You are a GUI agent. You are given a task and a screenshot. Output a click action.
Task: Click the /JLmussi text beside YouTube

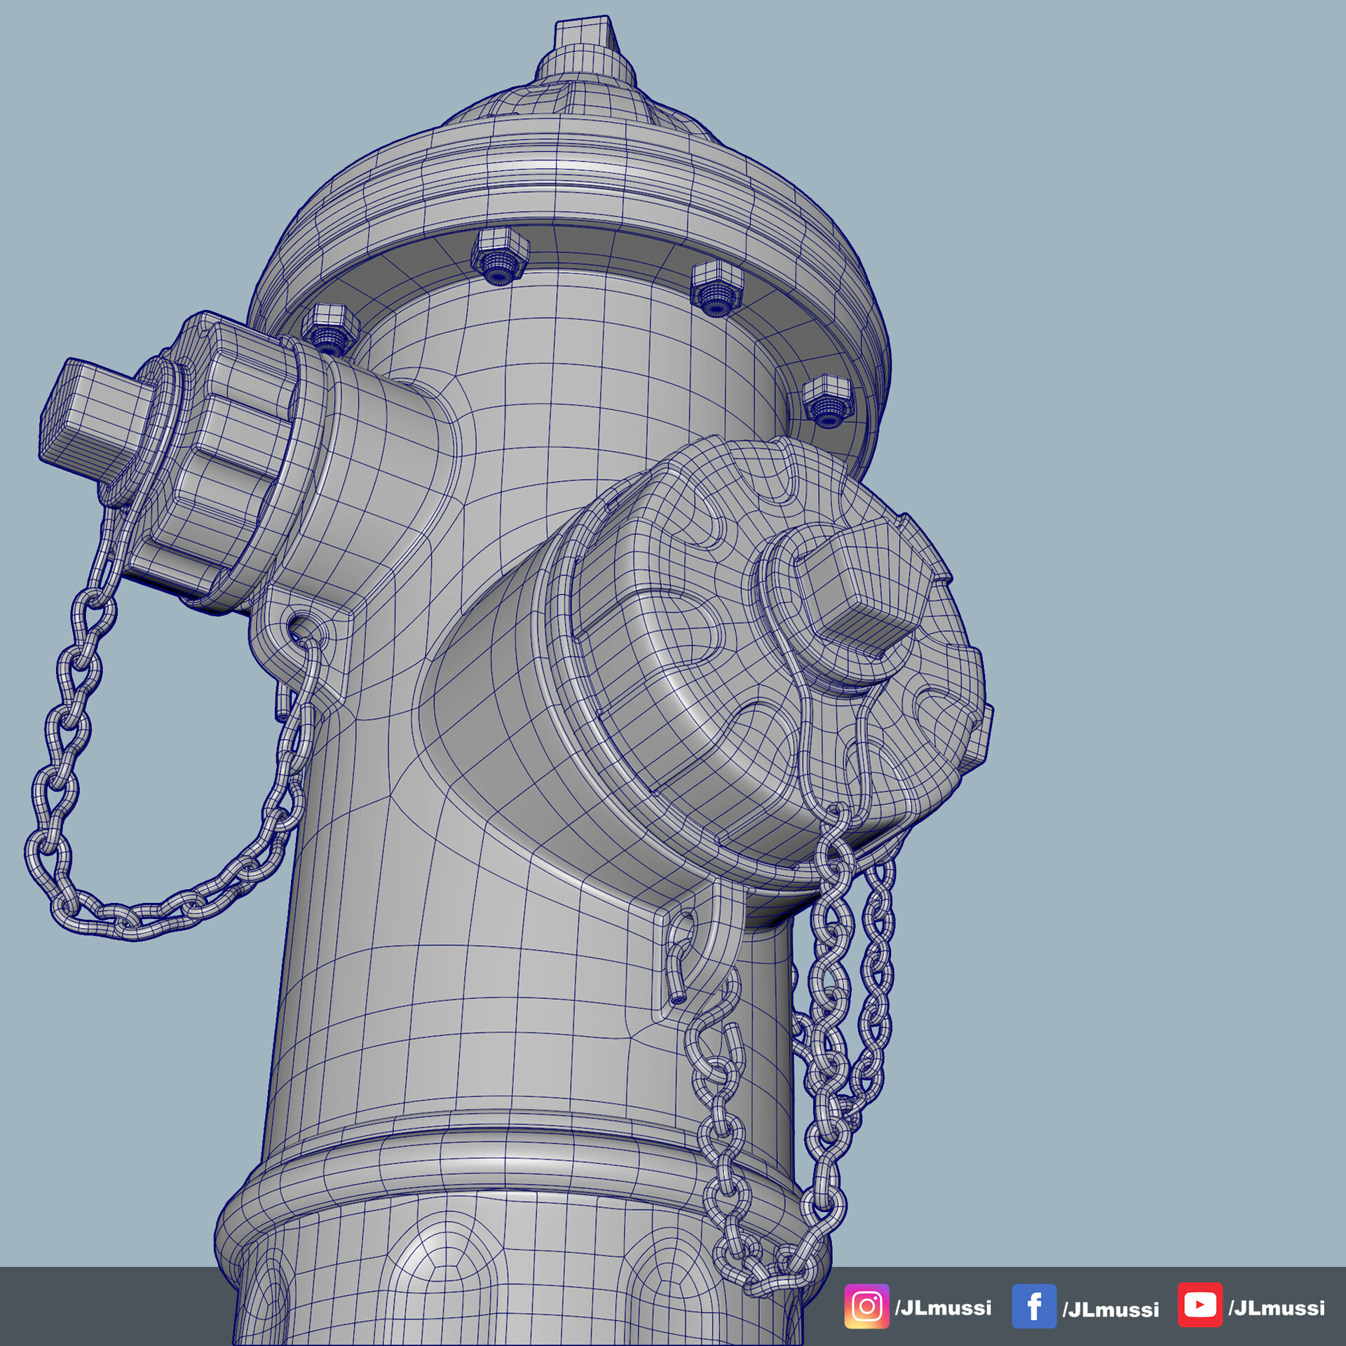[x=1277, y=1308]
